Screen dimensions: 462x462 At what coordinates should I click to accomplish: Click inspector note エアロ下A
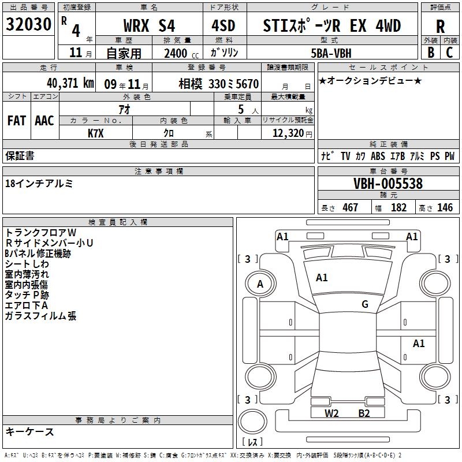(x=27, y=305)
